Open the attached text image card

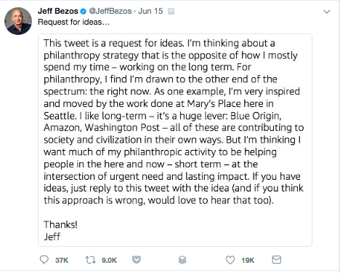(x=175, y=141)
